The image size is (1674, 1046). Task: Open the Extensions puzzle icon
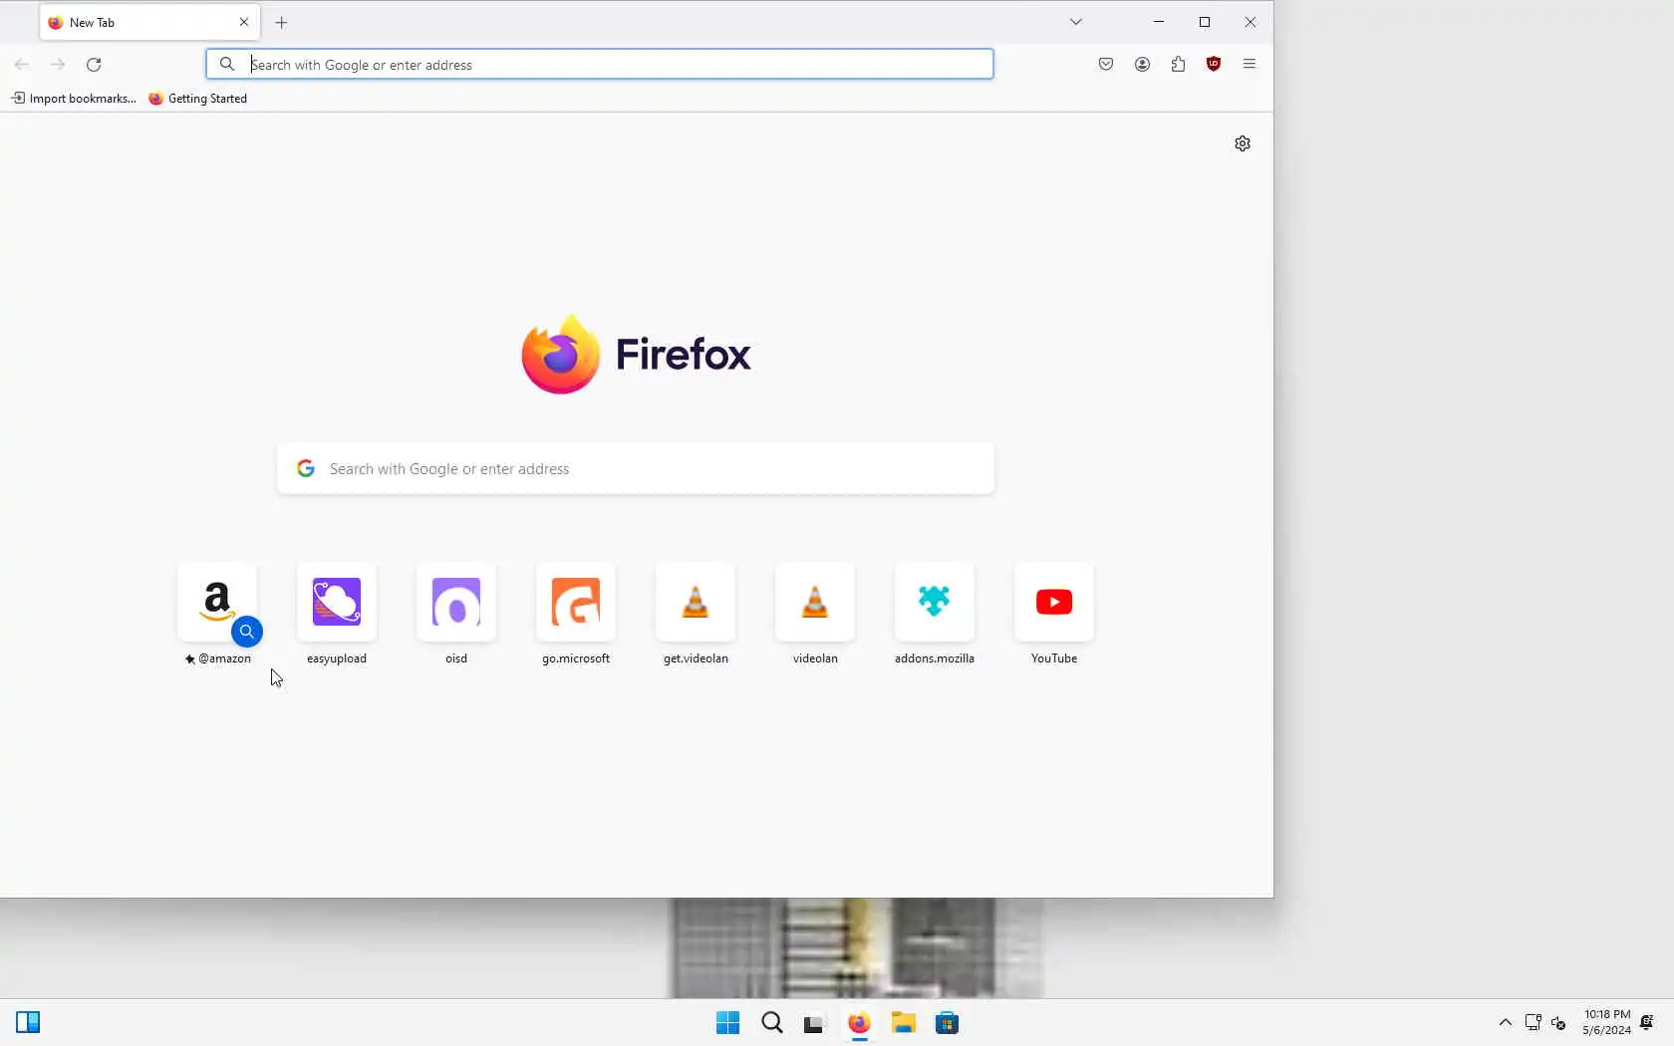point(1178,65)
